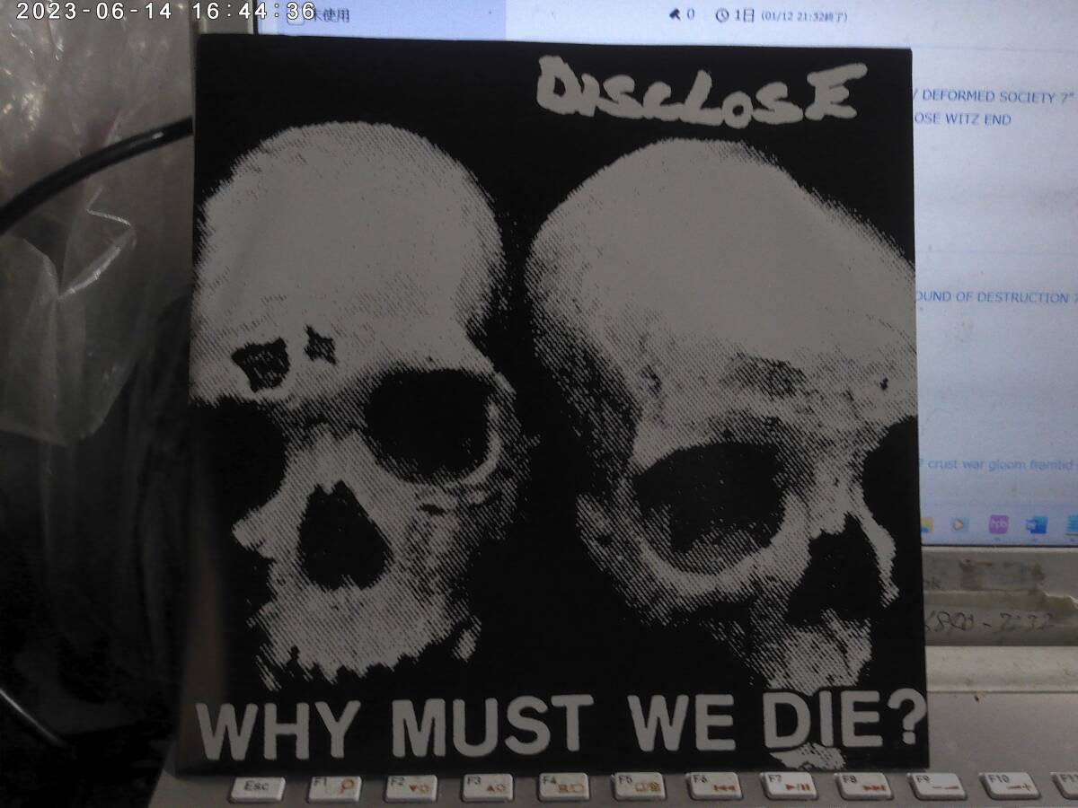Viewport: 1078px width, 808px height.
Task: Open the purple app icon in the taskbar
Action: point(997,524)
